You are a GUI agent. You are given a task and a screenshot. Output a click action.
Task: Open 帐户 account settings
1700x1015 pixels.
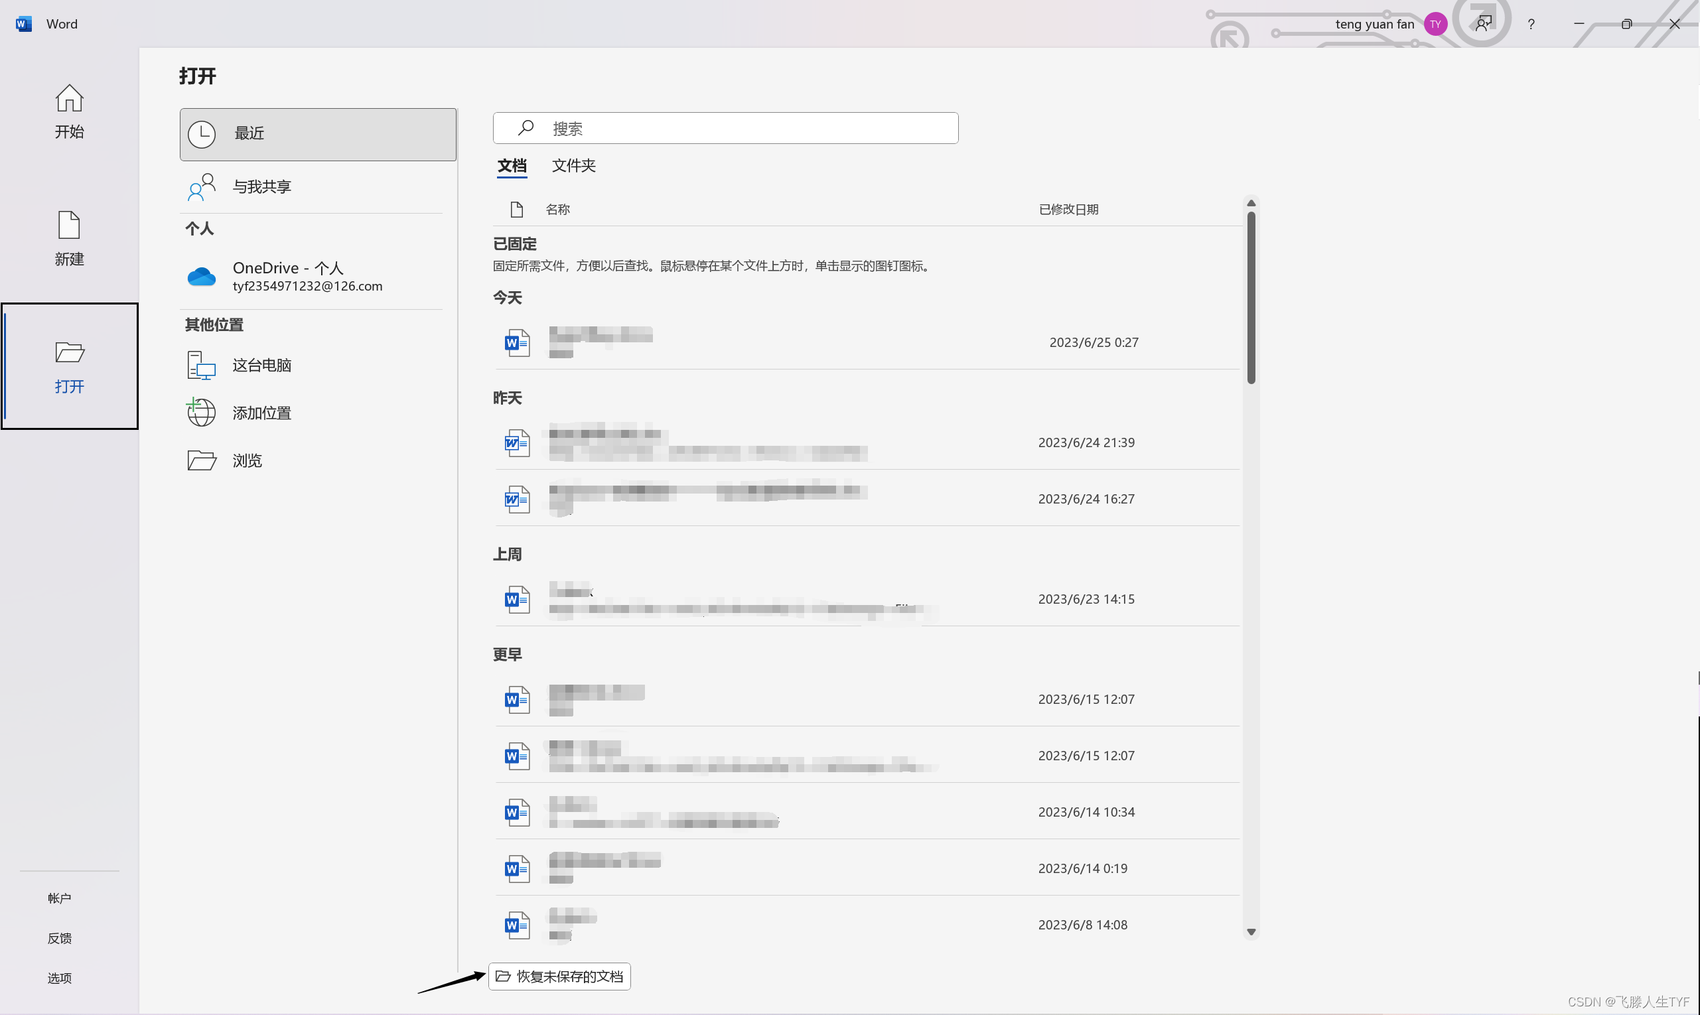click(60, 898)
